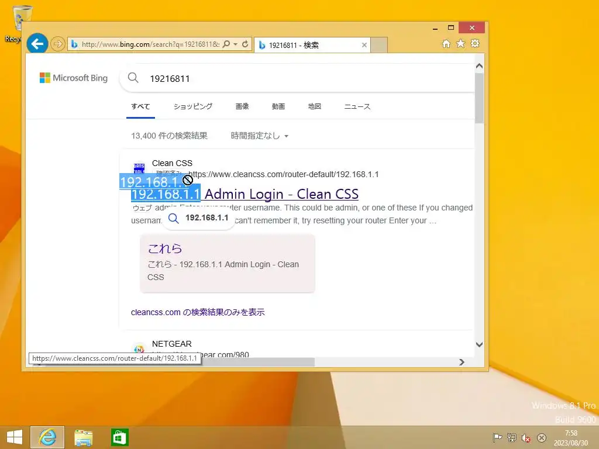This screenshot has width=599, height=449.
Task: Click the vertical scrollbar thumb
Action: [480, 98]
